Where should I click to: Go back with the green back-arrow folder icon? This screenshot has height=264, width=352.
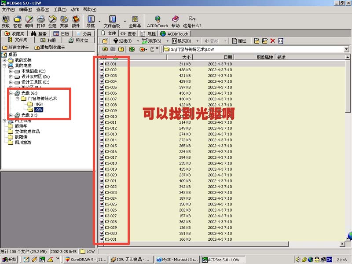click(x=105, y=49)
